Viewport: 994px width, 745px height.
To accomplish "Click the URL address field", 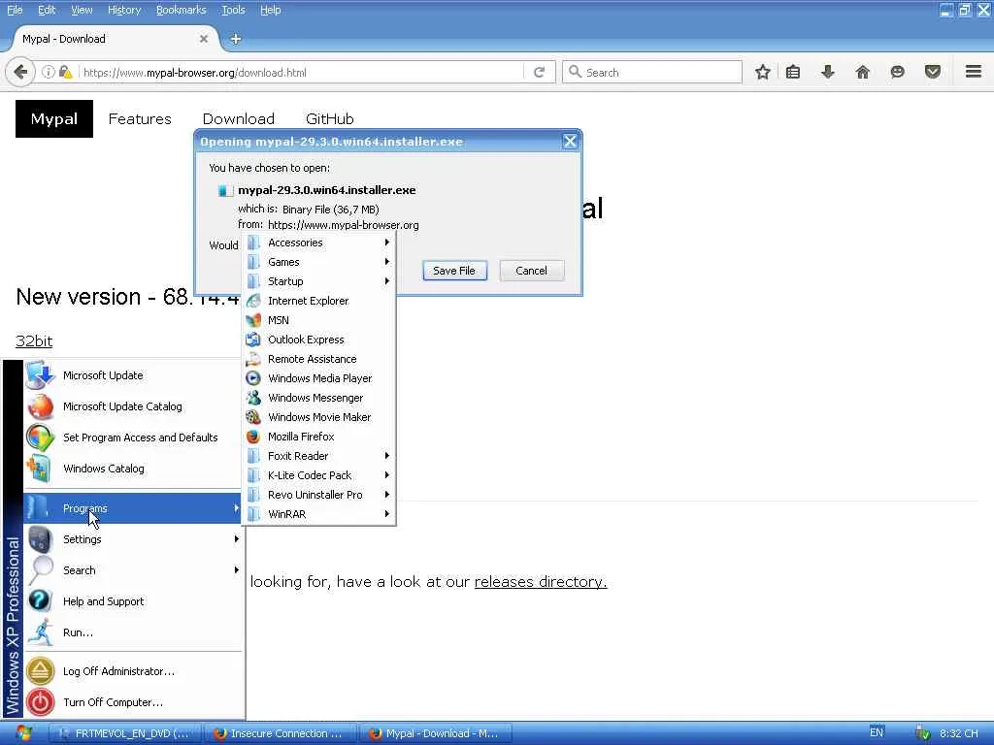I will pyautogui.click(x=302, y=72).
